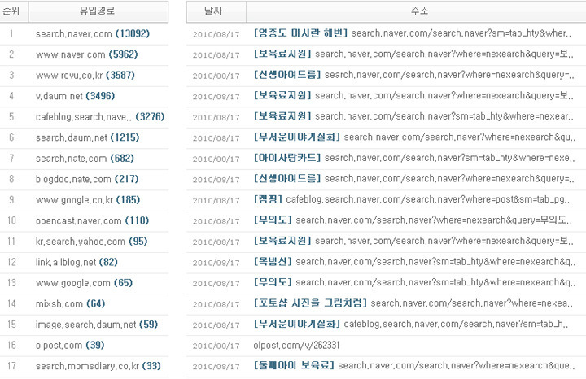Open kr.search.yahoo.com (95) referrer
586x379 pixels.
click(91, 242)
